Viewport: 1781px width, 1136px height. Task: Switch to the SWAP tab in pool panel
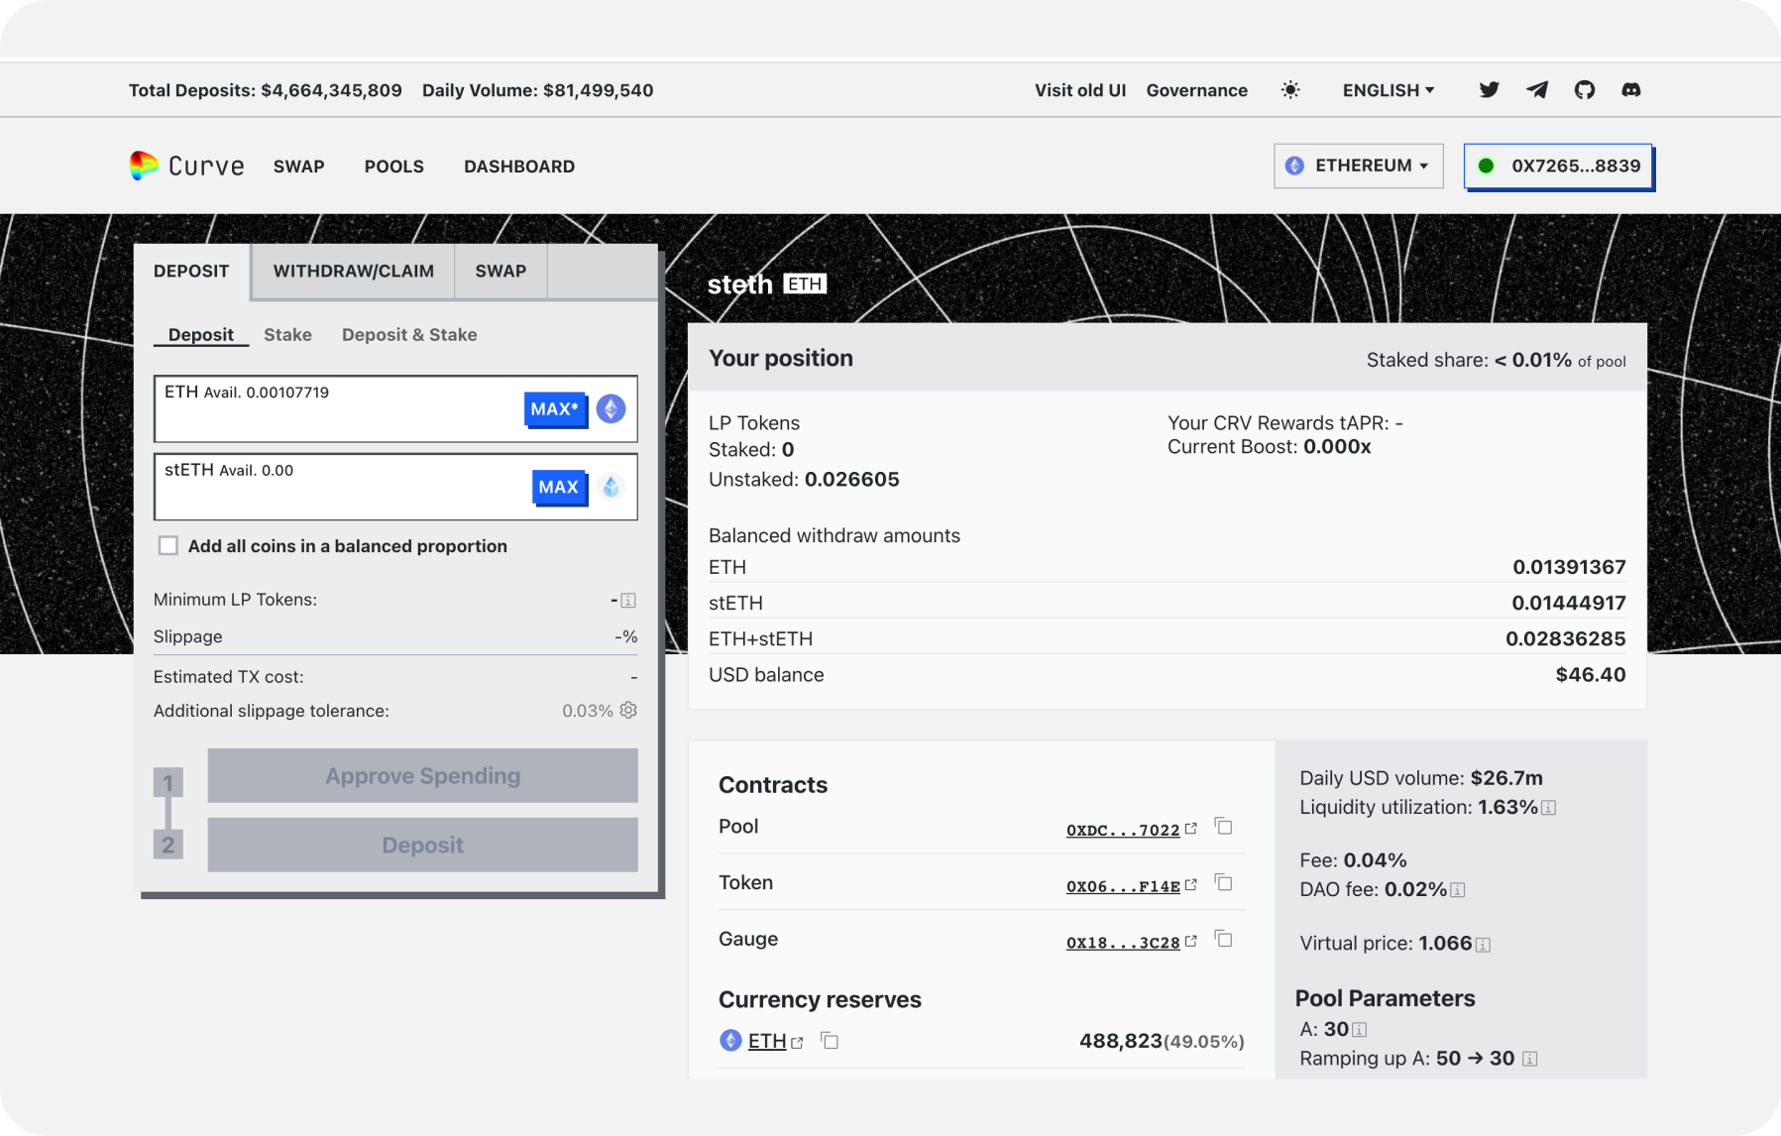click(x=501, y=272)
